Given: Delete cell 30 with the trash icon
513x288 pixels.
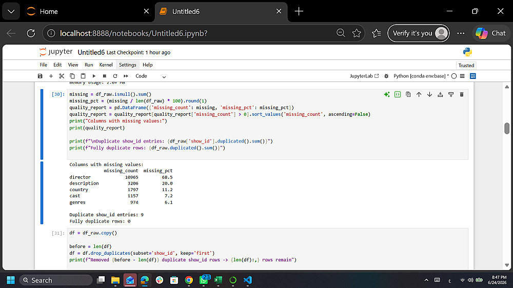Looking at the screenshot, I should coord(462,94).
